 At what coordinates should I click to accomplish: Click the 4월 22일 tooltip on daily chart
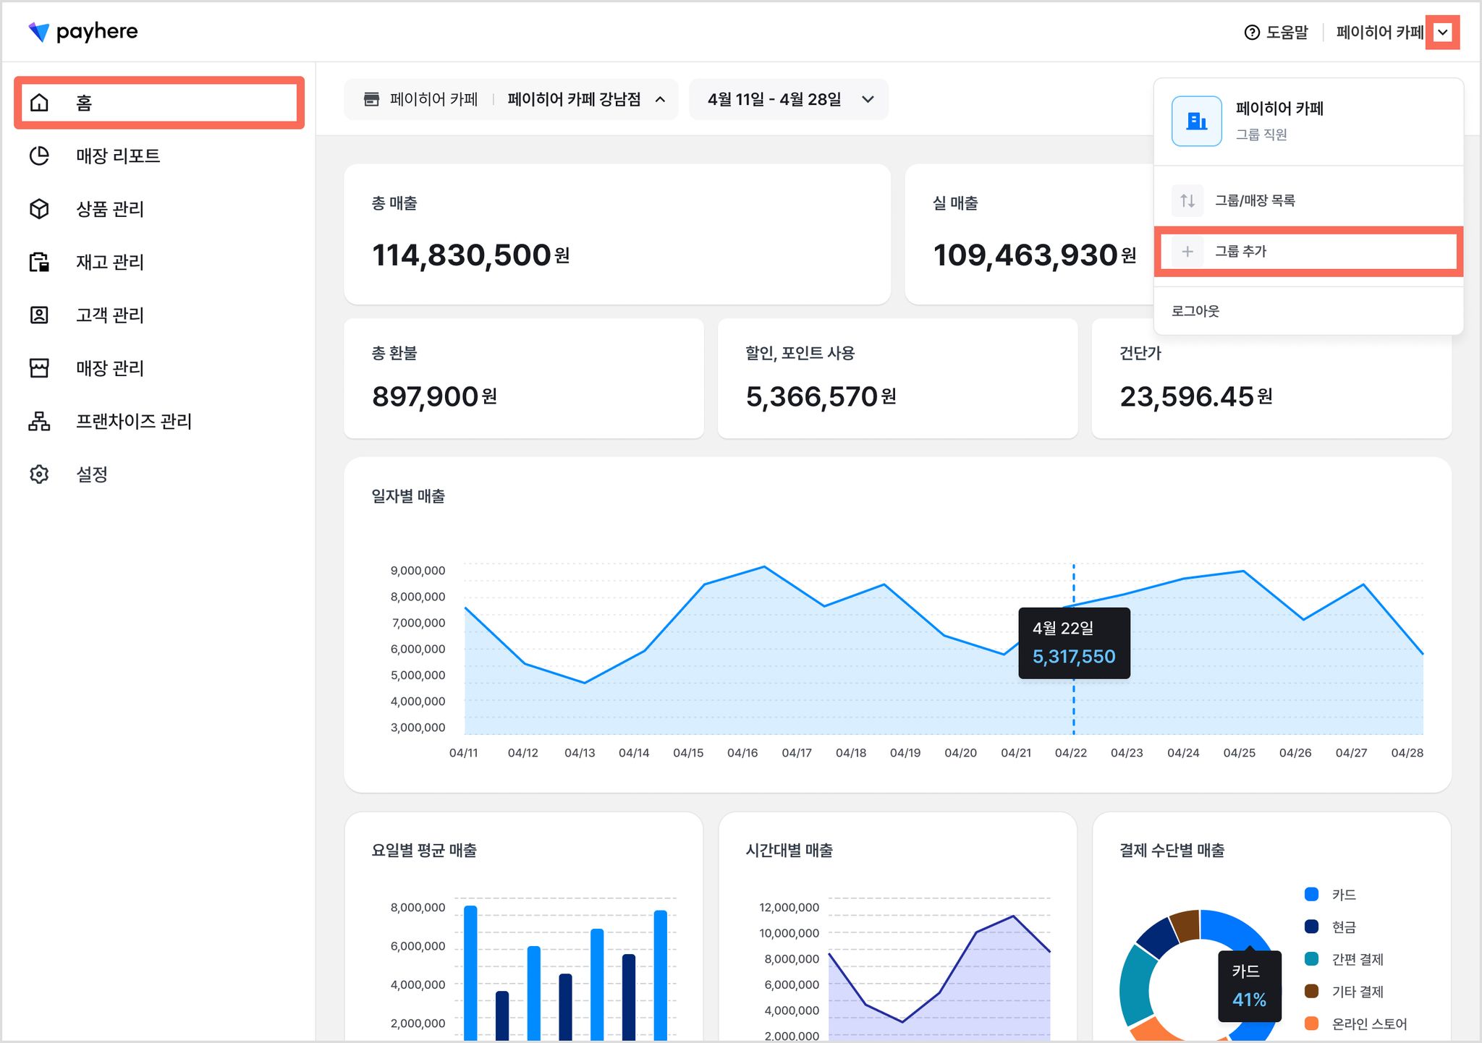[1074, 643]
